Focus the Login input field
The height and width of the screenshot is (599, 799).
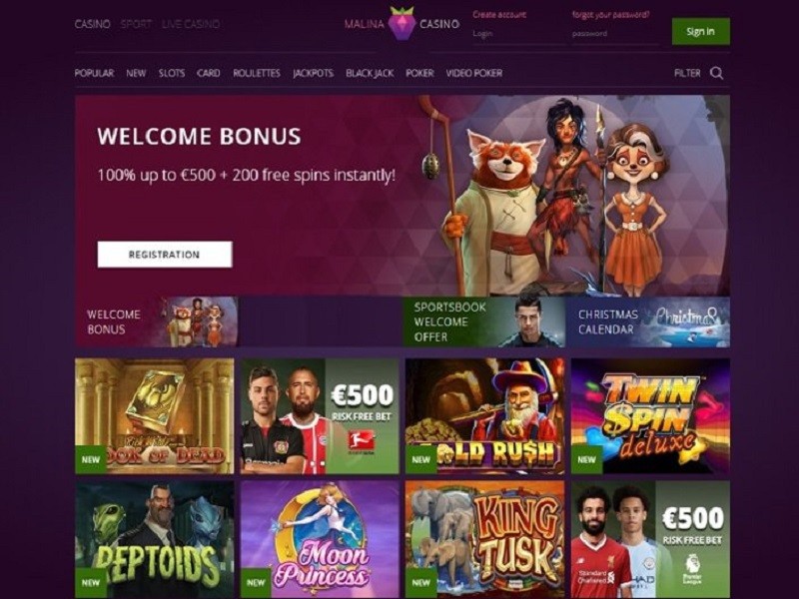pyautogui.click(x=518, y=34)
